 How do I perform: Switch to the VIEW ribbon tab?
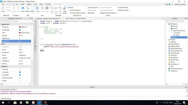pos(41,4)
